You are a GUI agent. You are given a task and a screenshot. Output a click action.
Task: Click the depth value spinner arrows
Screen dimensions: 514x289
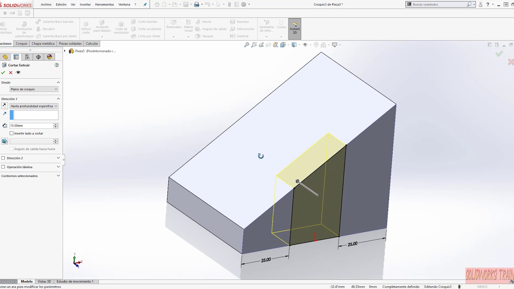pos(56,126)
